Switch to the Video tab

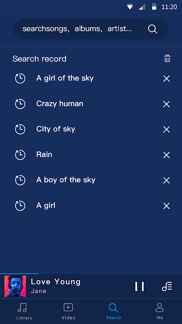[x=68, y=311]
